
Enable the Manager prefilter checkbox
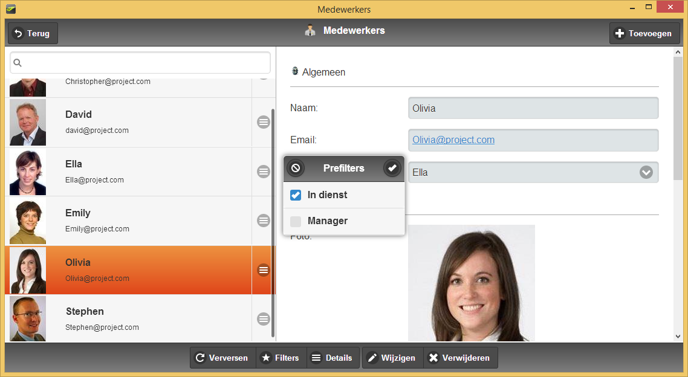pyautogui.click(x=296, y=221)
